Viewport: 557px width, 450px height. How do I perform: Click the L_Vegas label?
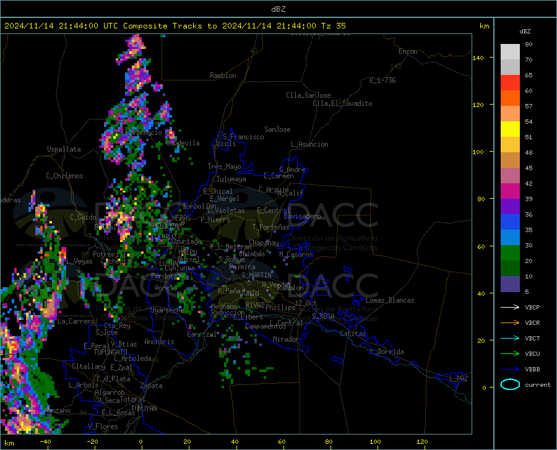pos(79,261)
